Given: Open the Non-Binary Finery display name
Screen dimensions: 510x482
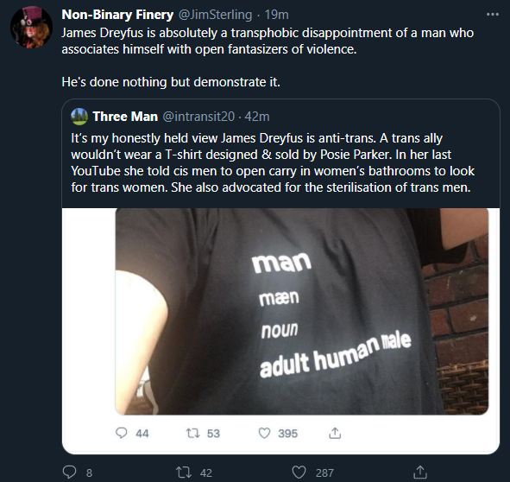Looking at the screenshot, I should click(x=117, y=15).
